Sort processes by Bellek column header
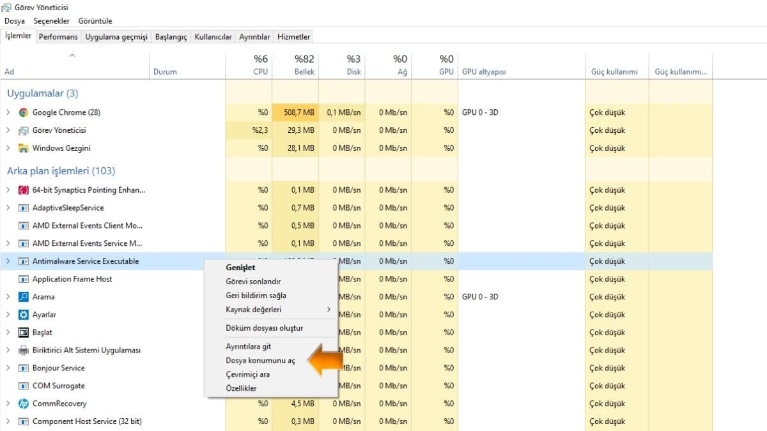Viewport: 767px width, 431px height. pyautogui.click(x=304, y=65)
